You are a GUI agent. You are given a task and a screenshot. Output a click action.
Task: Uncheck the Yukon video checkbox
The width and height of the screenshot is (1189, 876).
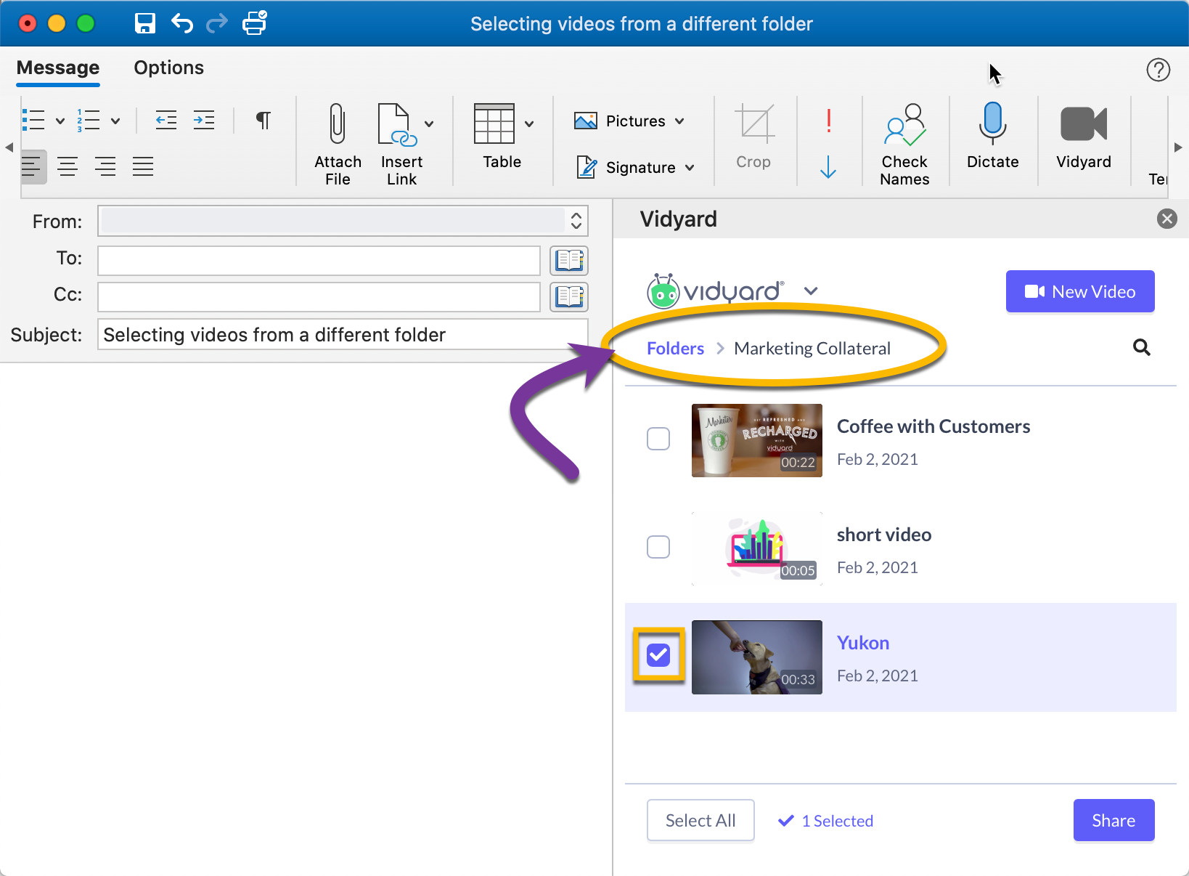(x=658, y=655)
